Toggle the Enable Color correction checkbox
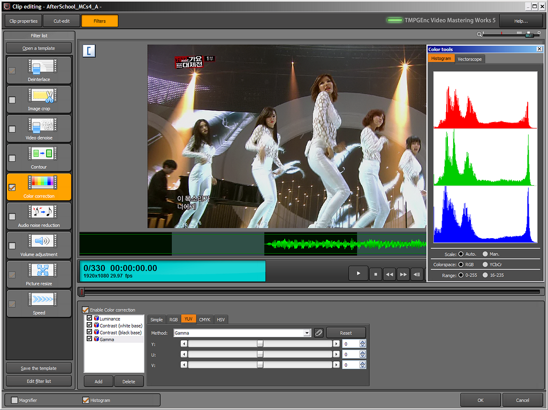 (x=86, y=310)
